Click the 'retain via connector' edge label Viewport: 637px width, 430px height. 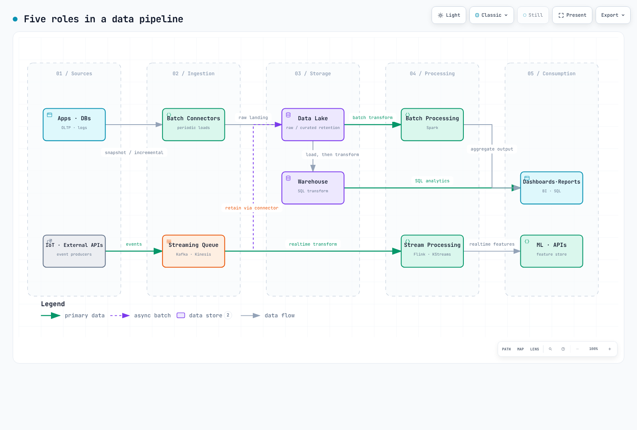[252, 208]
